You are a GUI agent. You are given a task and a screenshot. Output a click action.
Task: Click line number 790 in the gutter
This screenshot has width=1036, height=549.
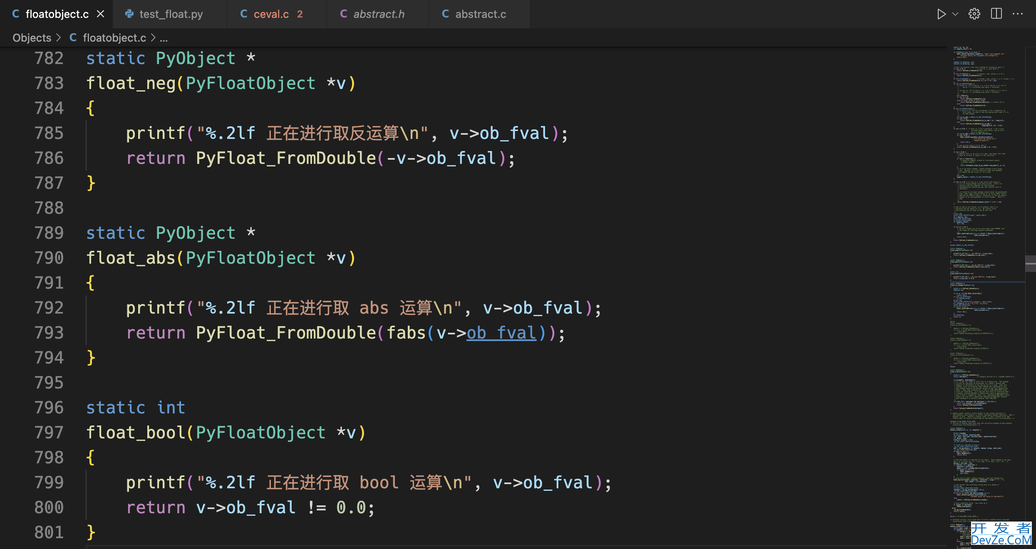(x=49, y=258)
